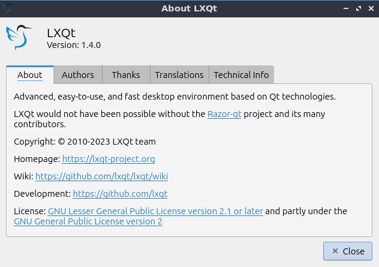
Task: Close the window using title bar X
Action: 371,8
